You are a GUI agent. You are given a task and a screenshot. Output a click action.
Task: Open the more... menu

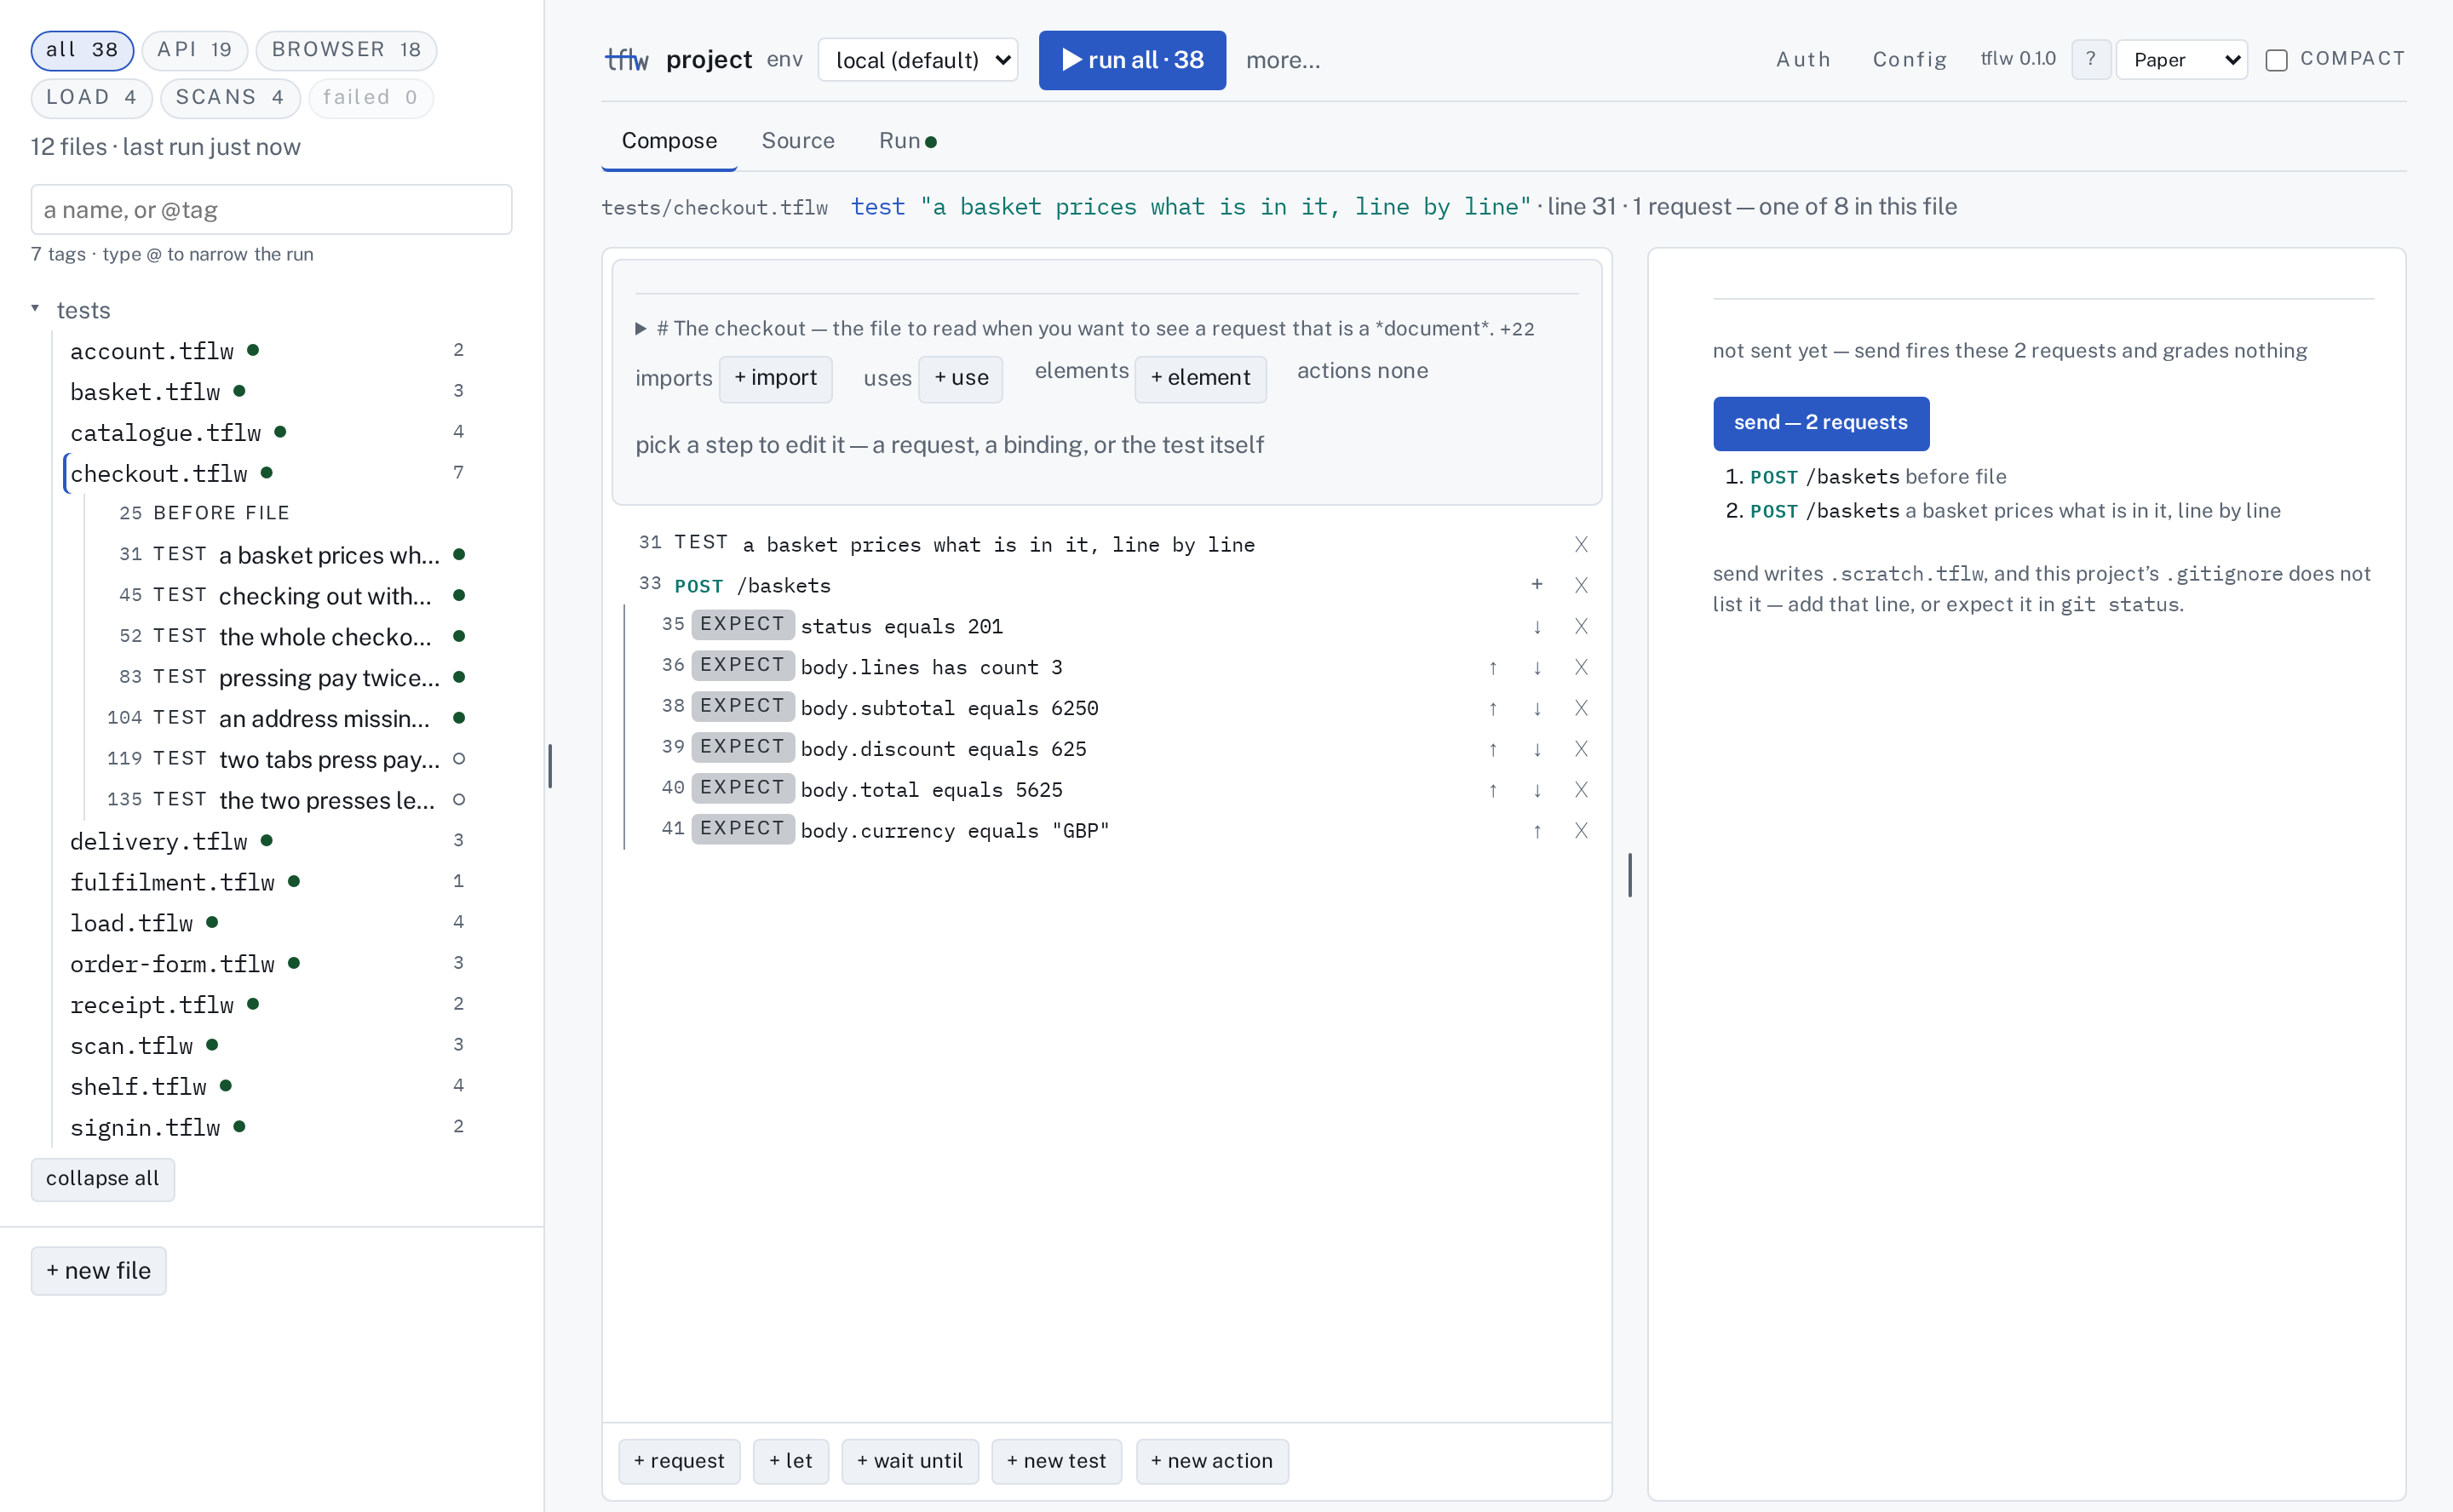pyautogui.click(x=1283, y=60)
